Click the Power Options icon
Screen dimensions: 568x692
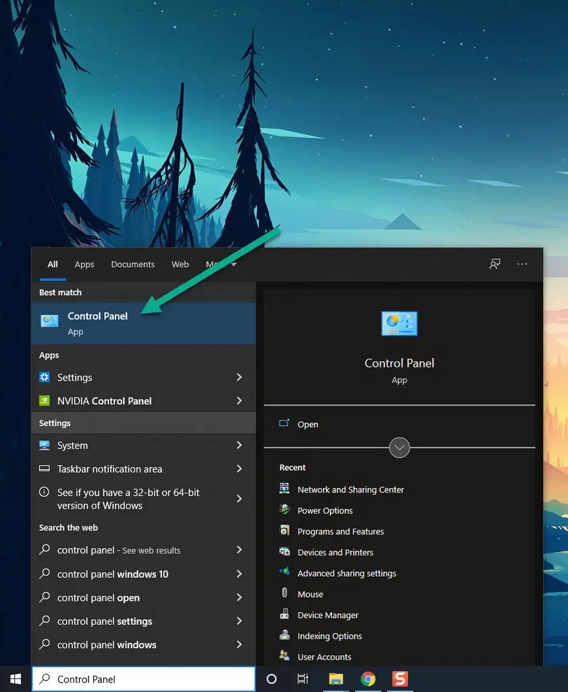[x=284, y=510]
